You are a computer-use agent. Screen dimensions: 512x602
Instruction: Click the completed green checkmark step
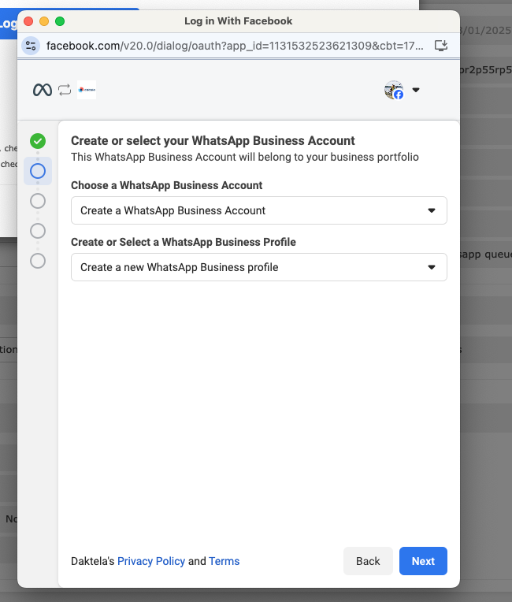(38, 141)
